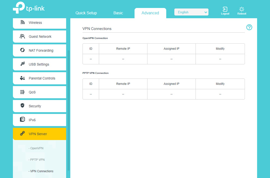The width and height of the screenshot is (270, 178).
Task: Click the Guest Network people icon
Action: click(22, 36)
